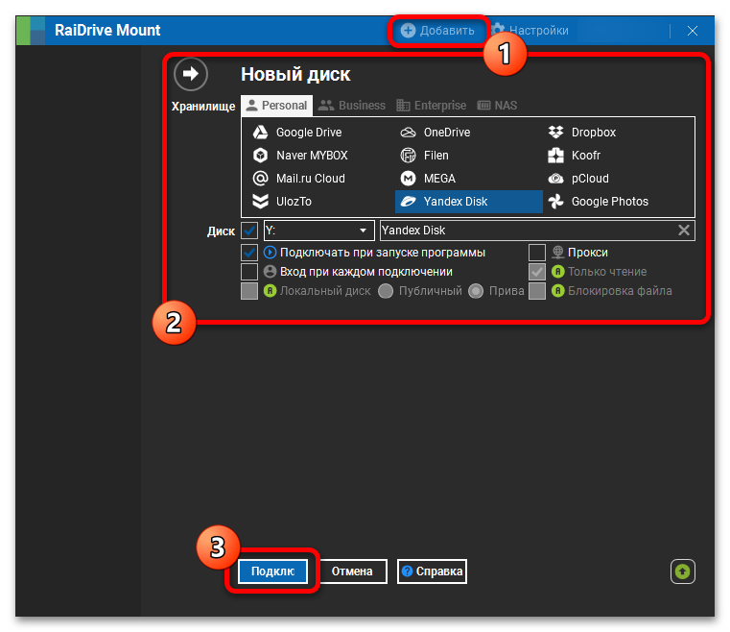Switch to the NAS tab
This screenshot has height=632, width=730.
[497, 106]
